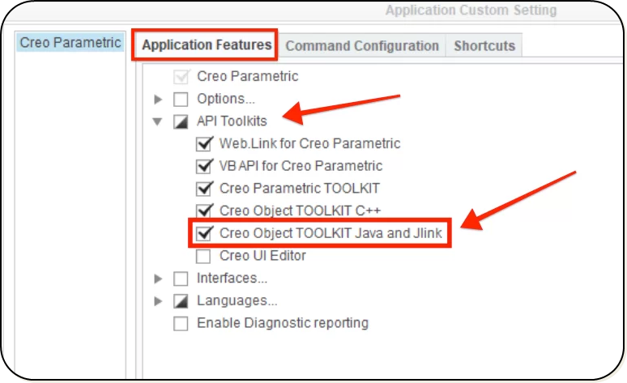Check the Interfaces... checkbox
This screenshot has width=627, height=383.
(181, 279)
